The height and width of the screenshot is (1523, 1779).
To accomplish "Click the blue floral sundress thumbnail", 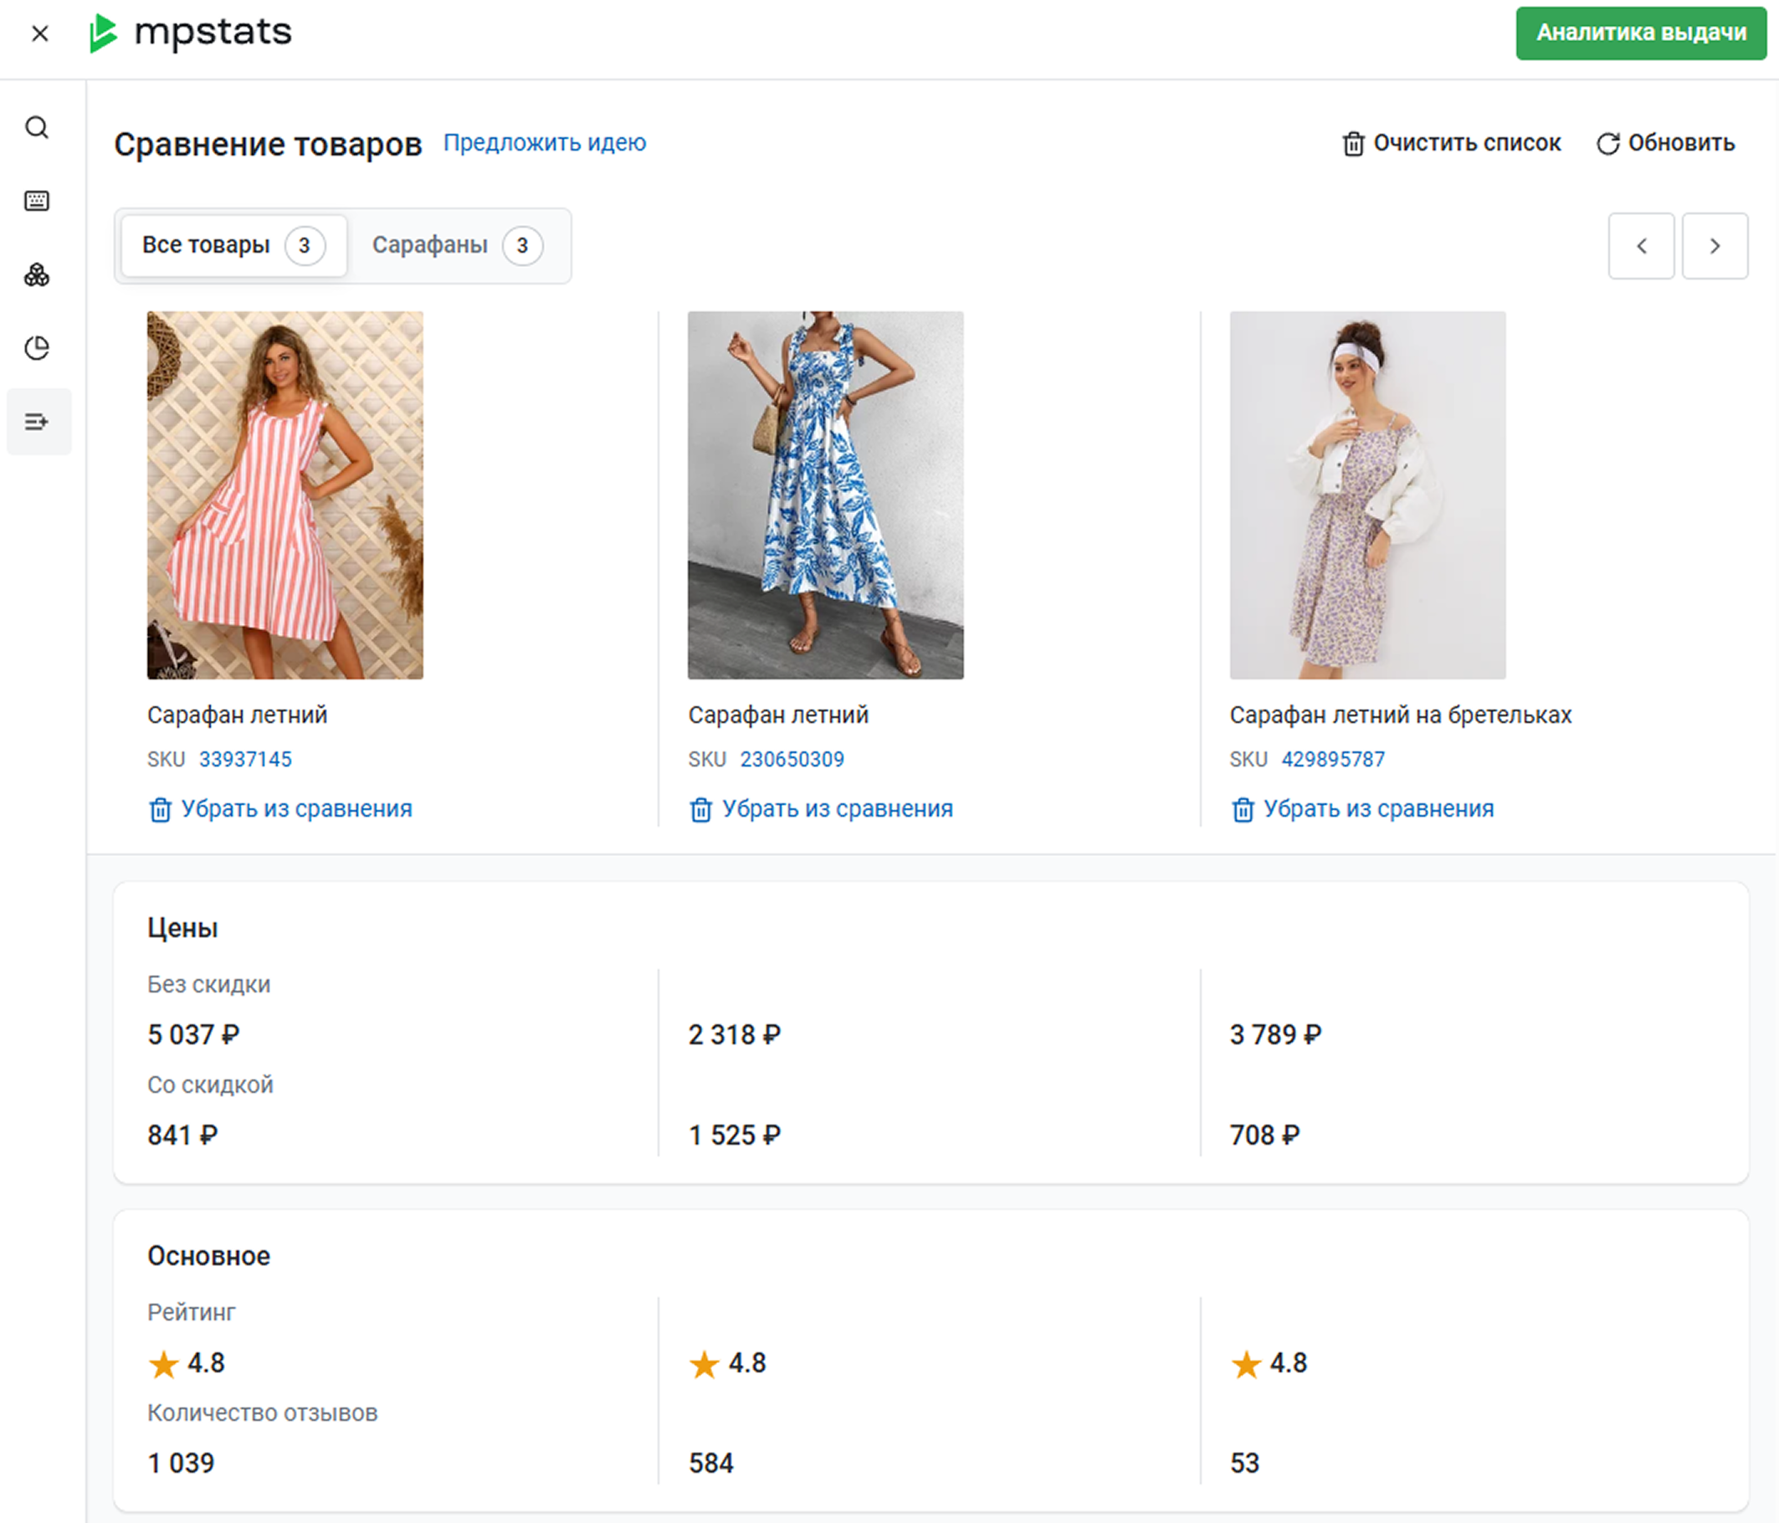I will click(825, 495).
